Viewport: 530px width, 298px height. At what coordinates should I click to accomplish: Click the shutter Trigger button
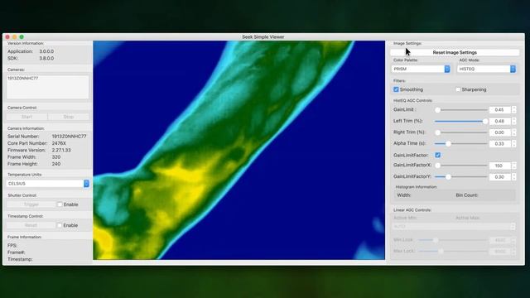coord(31,204)
